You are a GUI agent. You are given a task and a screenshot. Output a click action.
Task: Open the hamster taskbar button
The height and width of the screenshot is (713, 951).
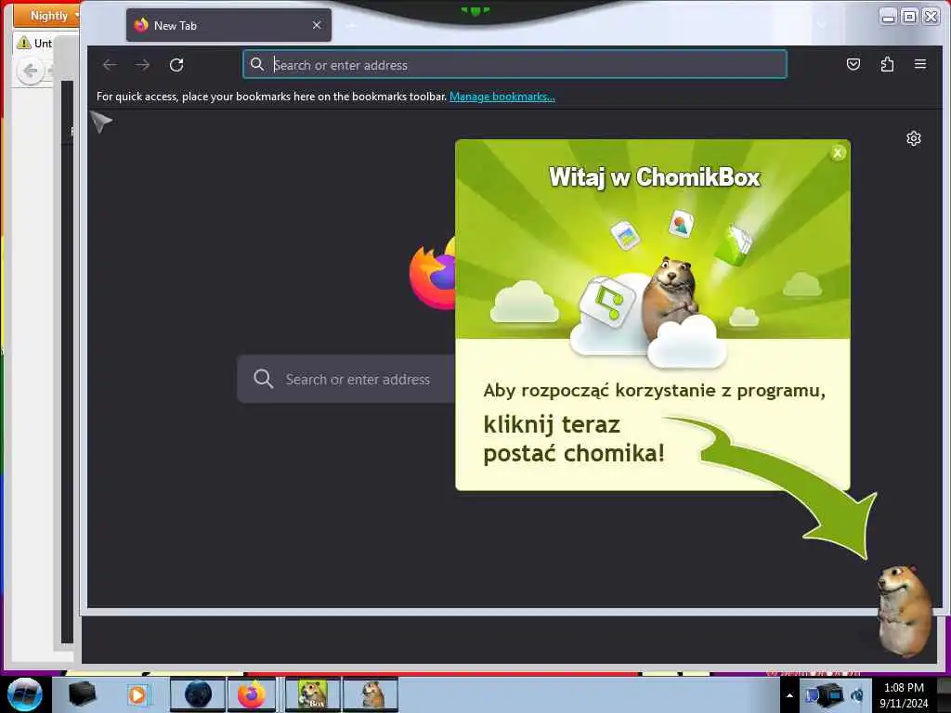coord(371,694)
